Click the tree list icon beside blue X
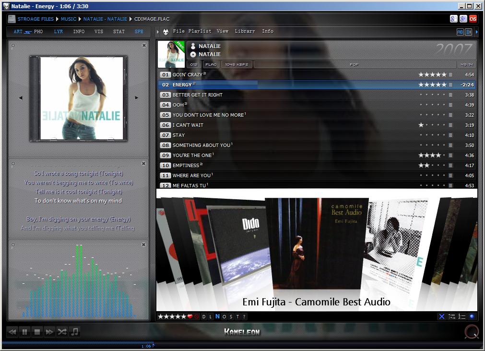 (452, 316)
